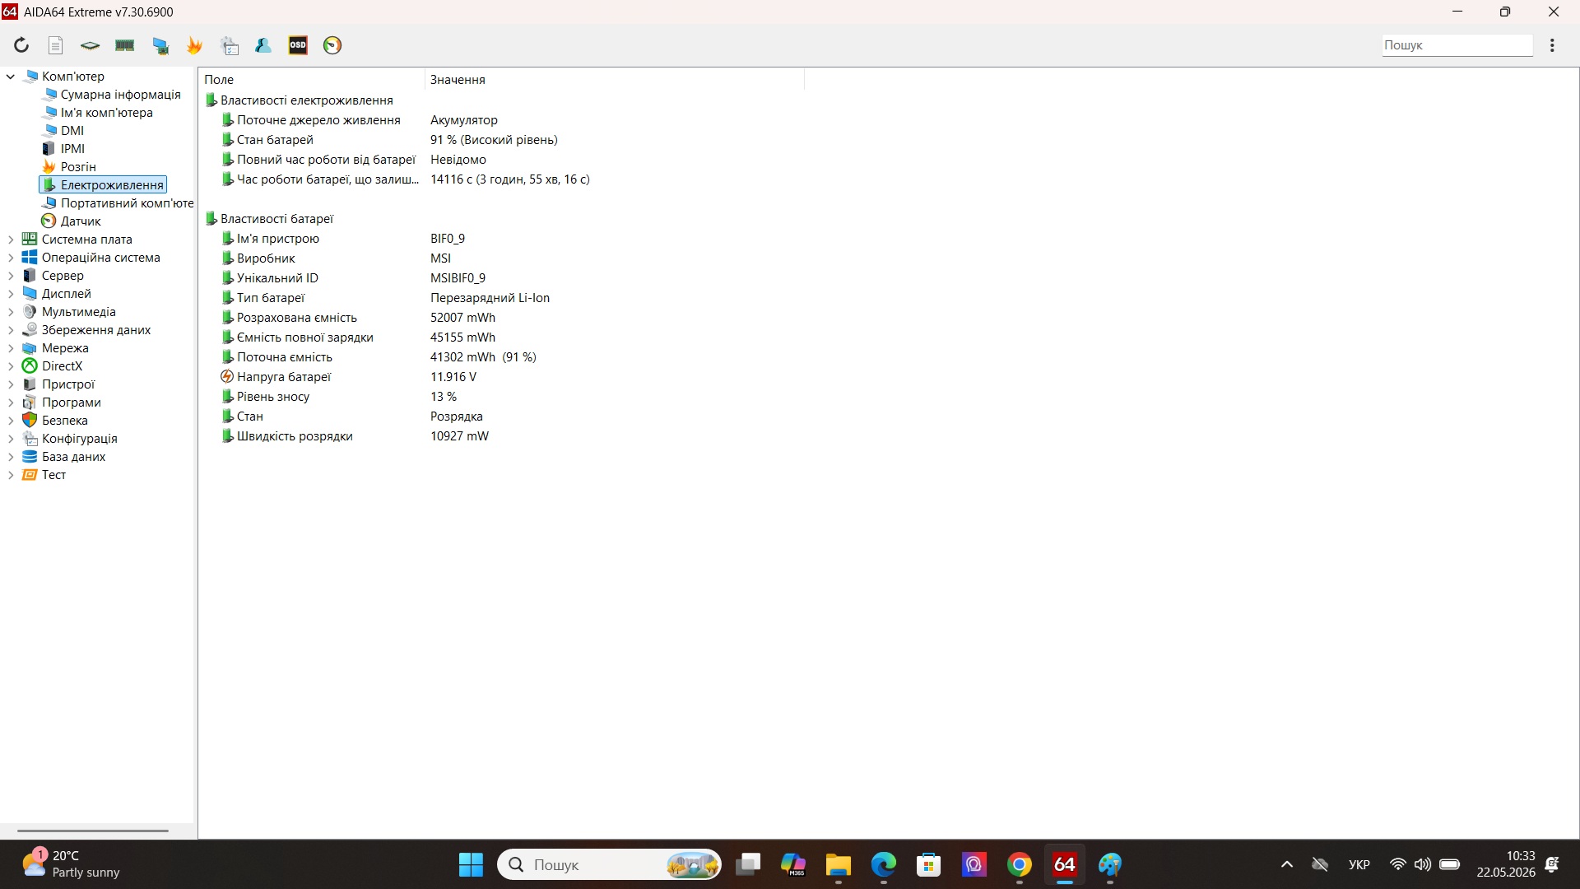Expand the Сервер tree node

click(x=11, y=276)
